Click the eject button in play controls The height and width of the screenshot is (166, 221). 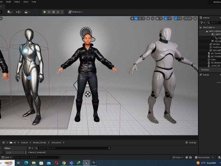tap(58, 12)
